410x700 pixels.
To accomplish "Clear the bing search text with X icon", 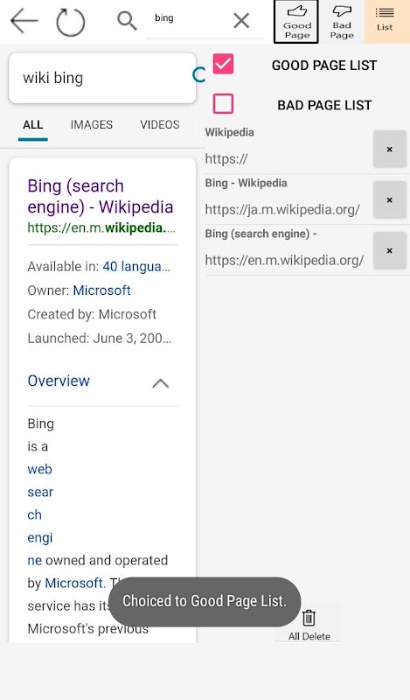I will point(241,20).
